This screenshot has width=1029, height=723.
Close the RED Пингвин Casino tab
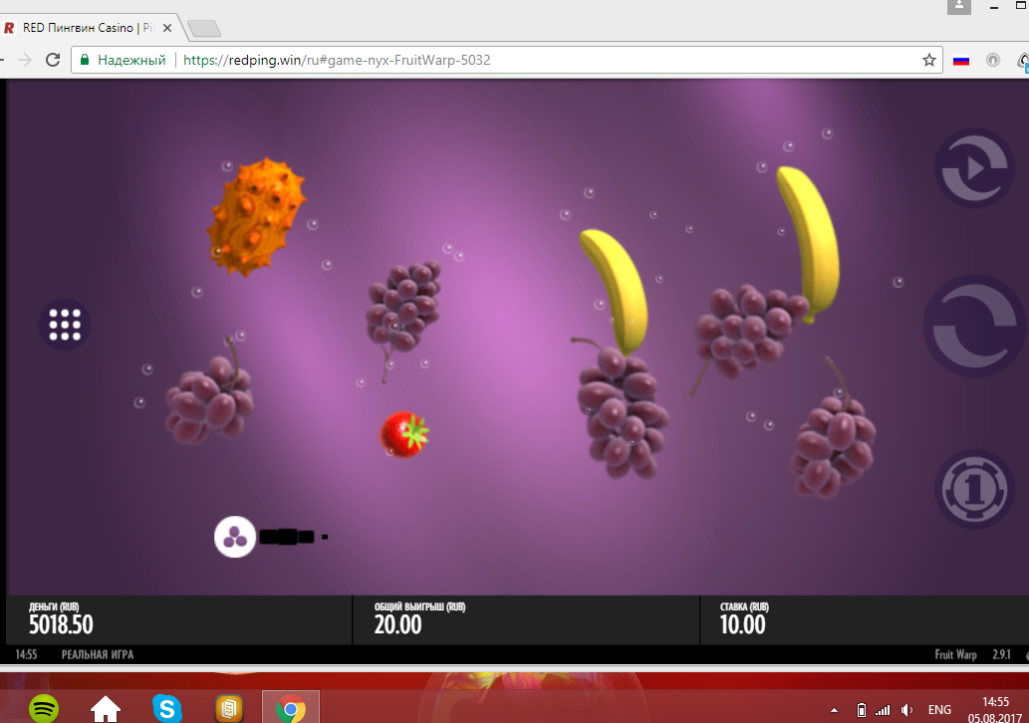[167, 28]
